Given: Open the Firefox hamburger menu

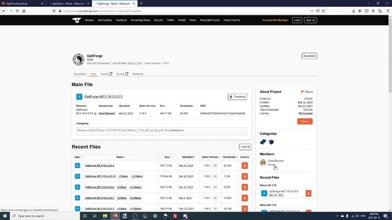Looking at the screenshot, I should coord(388,11).
